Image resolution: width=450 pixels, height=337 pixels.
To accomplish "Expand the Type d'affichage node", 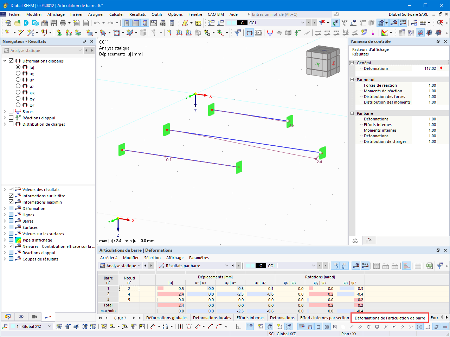I will (x=5, y=240).
